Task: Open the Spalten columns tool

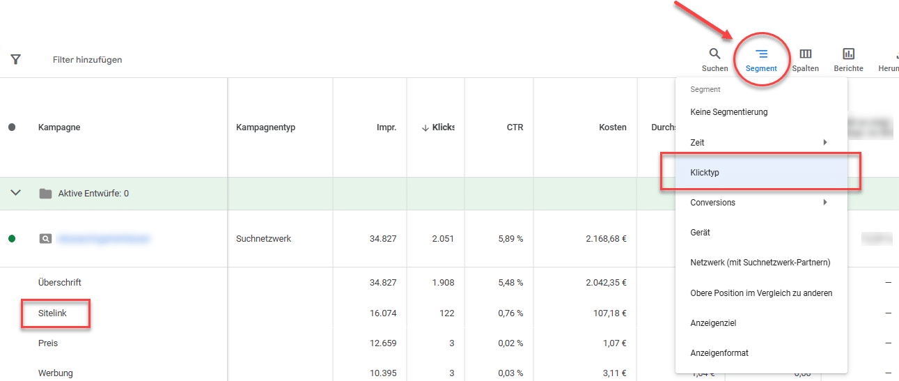Action: [806, 60]
